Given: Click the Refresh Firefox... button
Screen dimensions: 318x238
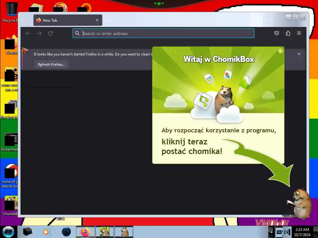Looking at the screenshot, I should pos(51,64).
